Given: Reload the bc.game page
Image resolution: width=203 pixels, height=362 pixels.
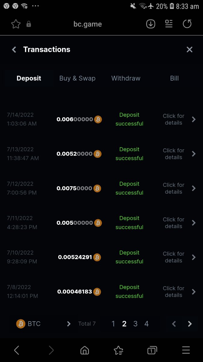Looking at the screenshot, I should pos(187,24).
